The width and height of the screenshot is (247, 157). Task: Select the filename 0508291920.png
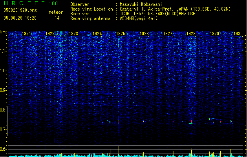tap(20, 11)
